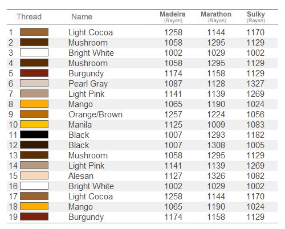Click the Alesan peach swatch in row 15
The height and width of the screenshot is (229, 285).
(34, 175)
